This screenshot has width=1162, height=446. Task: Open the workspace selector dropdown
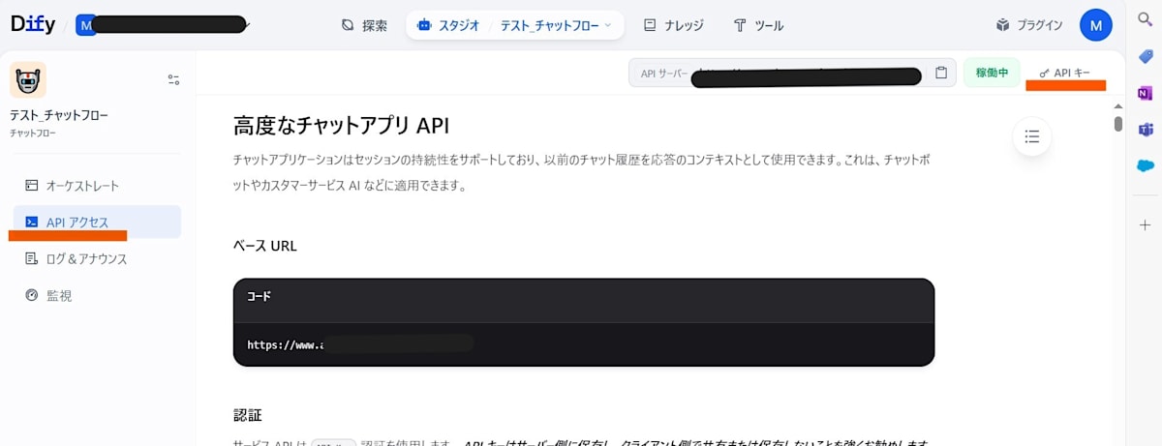pos(165,25)
